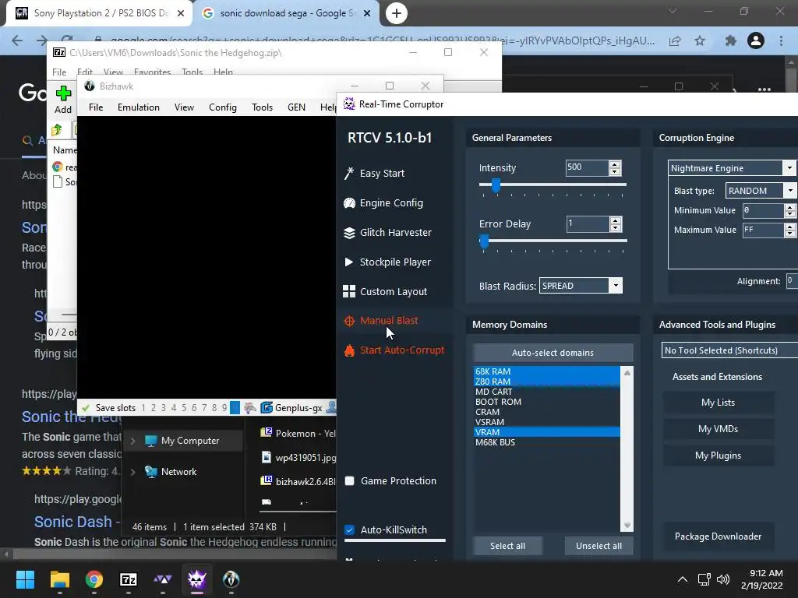Click 7-Zip green Add plus icon
Image resolution: width=798 pixels, height=598 pixels.
click(x=63, y=93)
